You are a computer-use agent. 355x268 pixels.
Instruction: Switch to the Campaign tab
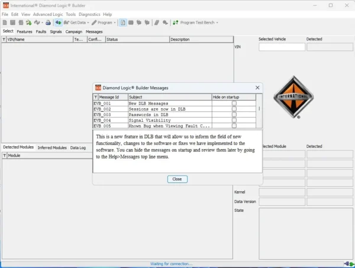(74, 32)
